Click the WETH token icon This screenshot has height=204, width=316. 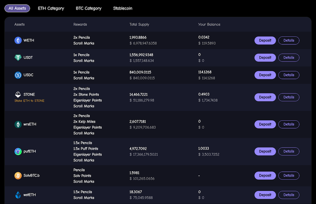click(x=18, y=40)
